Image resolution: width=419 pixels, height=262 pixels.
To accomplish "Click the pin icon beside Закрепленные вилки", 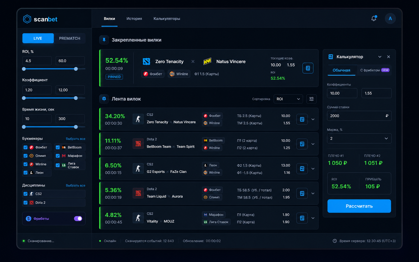I will point(104,40).
